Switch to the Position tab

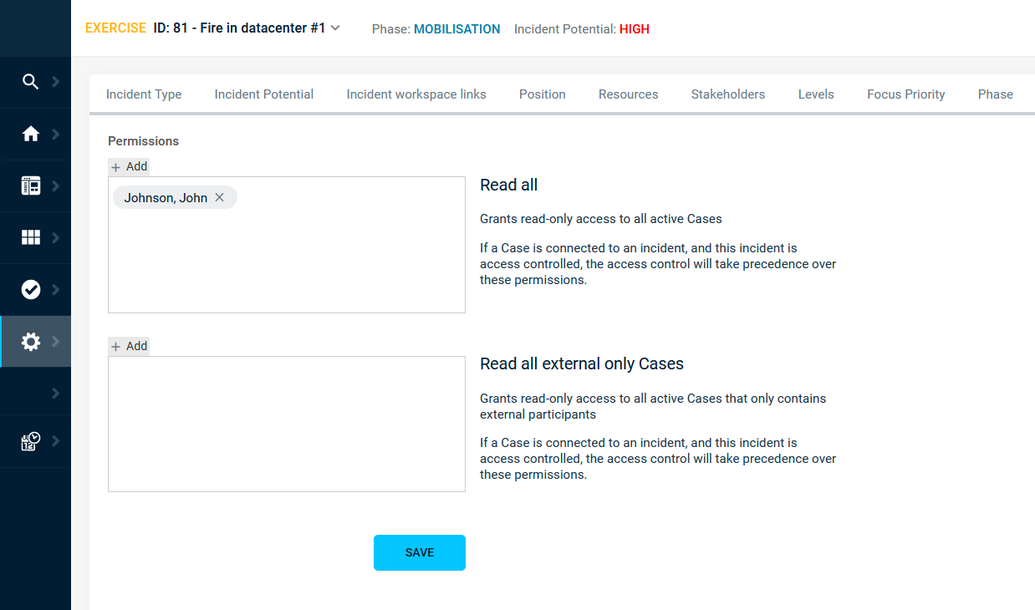[x=543, y=94]
